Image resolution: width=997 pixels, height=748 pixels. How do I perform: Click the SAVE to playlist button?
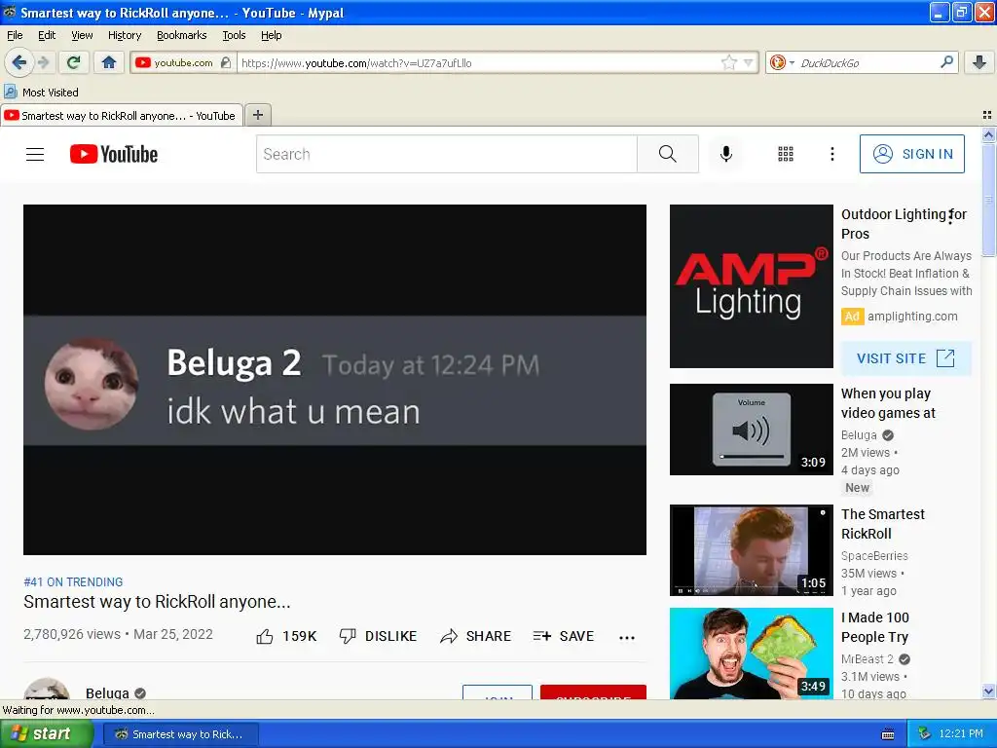(564, 636)
